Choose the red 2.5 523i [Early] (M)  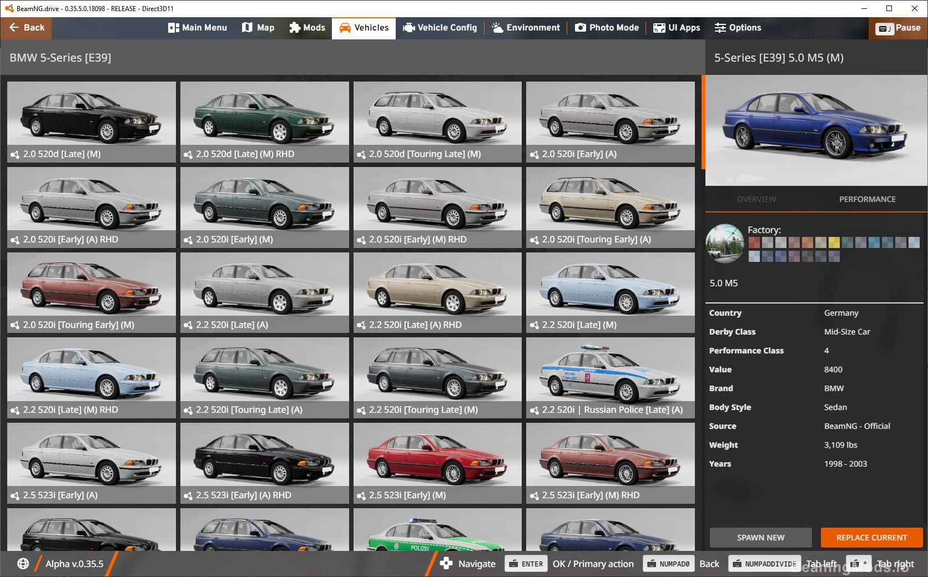[437, 463]
